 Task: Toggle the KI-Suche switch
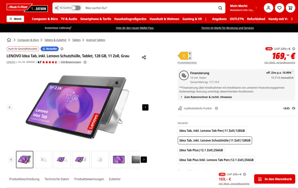click(x=76, y=8)
